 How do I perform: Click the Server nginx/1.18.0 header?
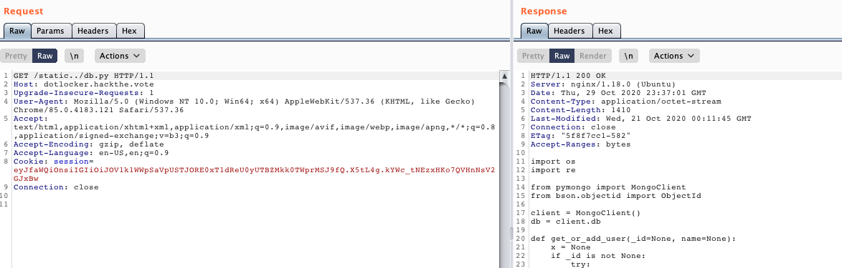tap(603, 84)
